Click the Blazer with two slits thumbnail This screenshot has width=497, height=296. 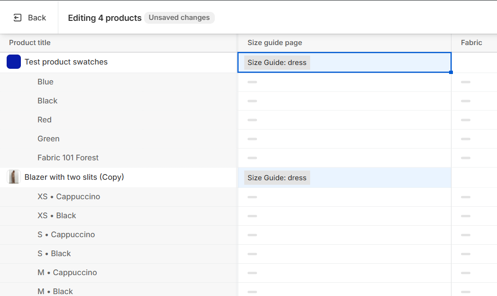tap(14, 177)
